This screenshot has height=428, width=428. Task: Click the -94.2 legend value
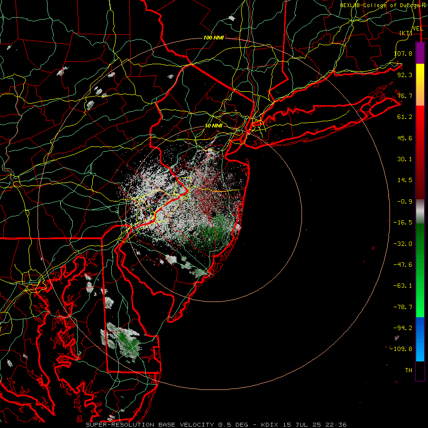[403, 328]
